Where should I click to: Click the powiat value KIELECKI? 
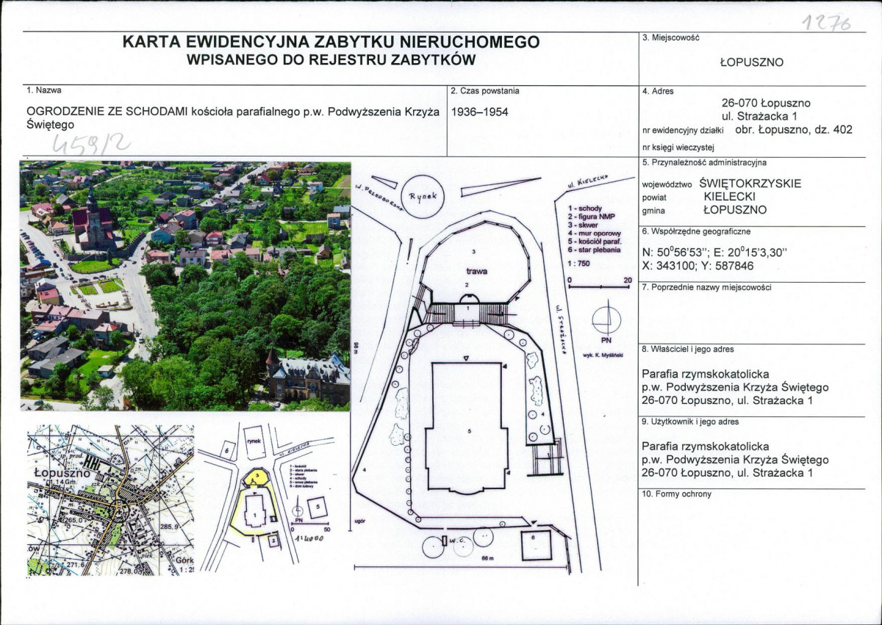pyautogui.click(x=730, y=197)
